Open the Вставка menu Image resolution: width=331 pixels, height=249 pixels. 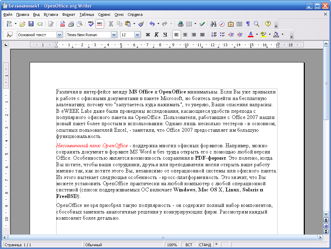pyautogui.click(x=51, y=14)
